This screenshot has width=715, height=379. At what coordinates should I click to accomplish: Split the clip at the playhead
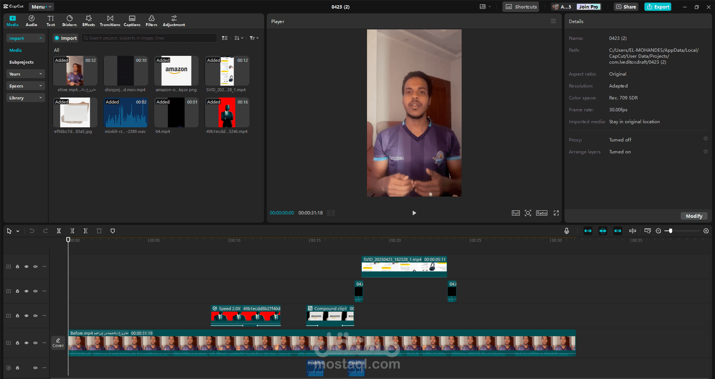(59, 231)
